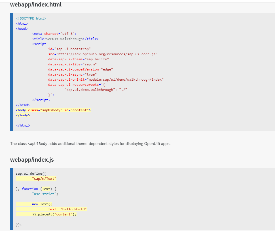This screenshot has width=275, height=231.
Task: Click the id sap-ui-bootstrap attribute line
Action: tap(69, 49)
